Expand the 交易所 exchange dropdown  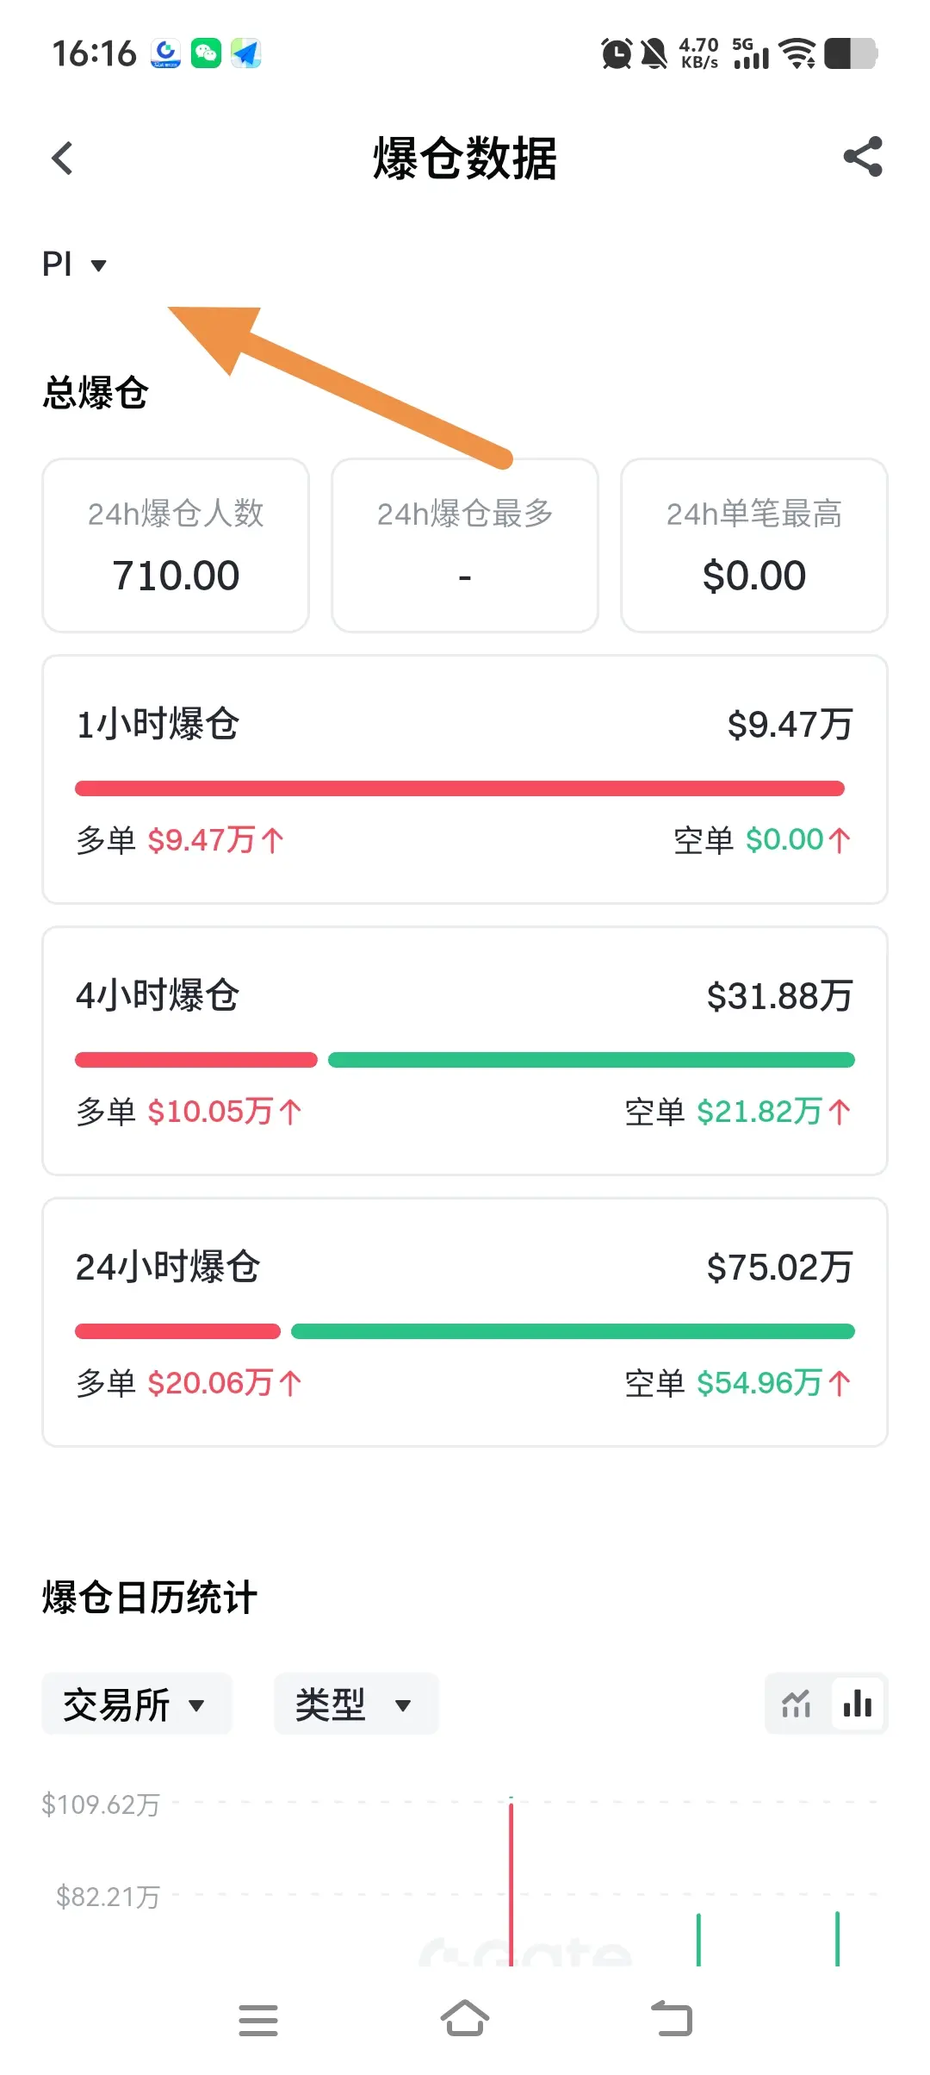pyautogui.click(x=136, y=1704)
